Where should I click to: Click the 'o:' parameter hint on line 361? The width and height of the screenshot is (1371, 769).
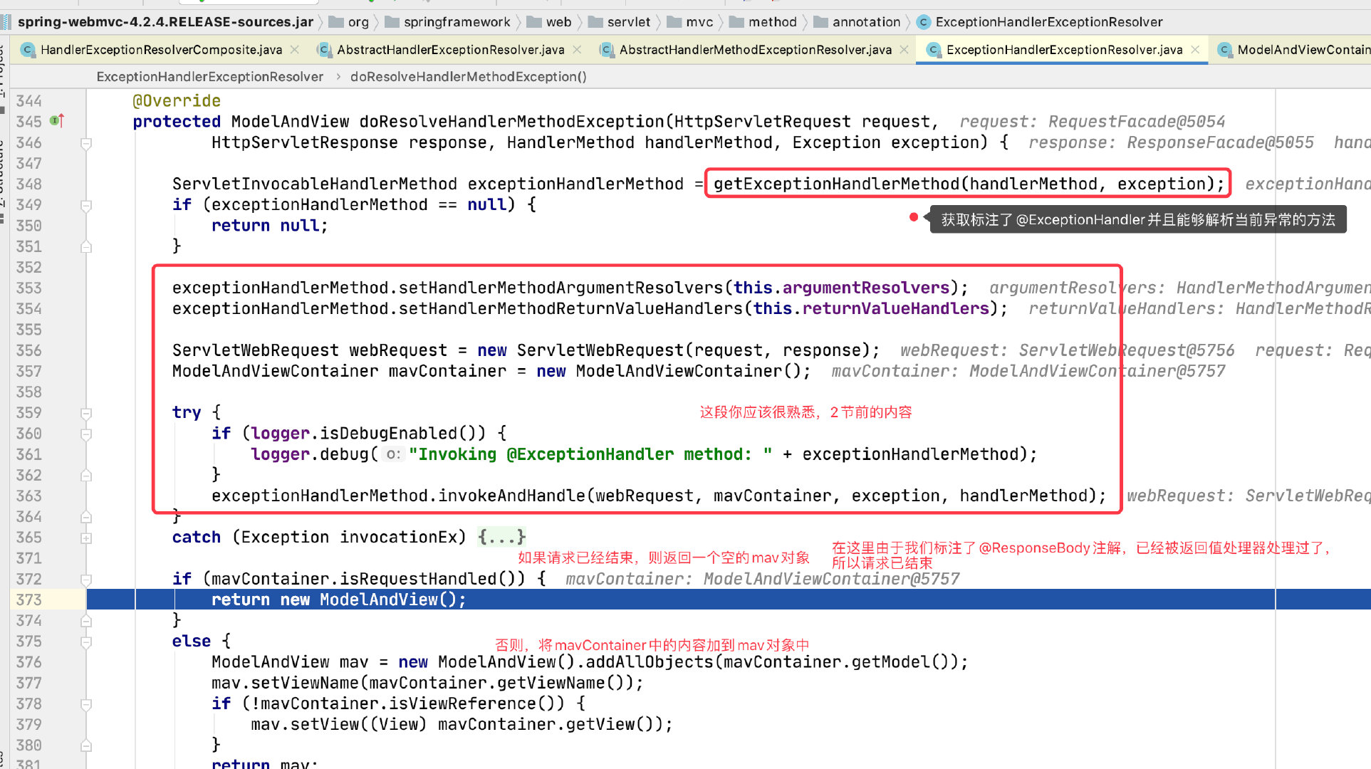tap(393, 454)
